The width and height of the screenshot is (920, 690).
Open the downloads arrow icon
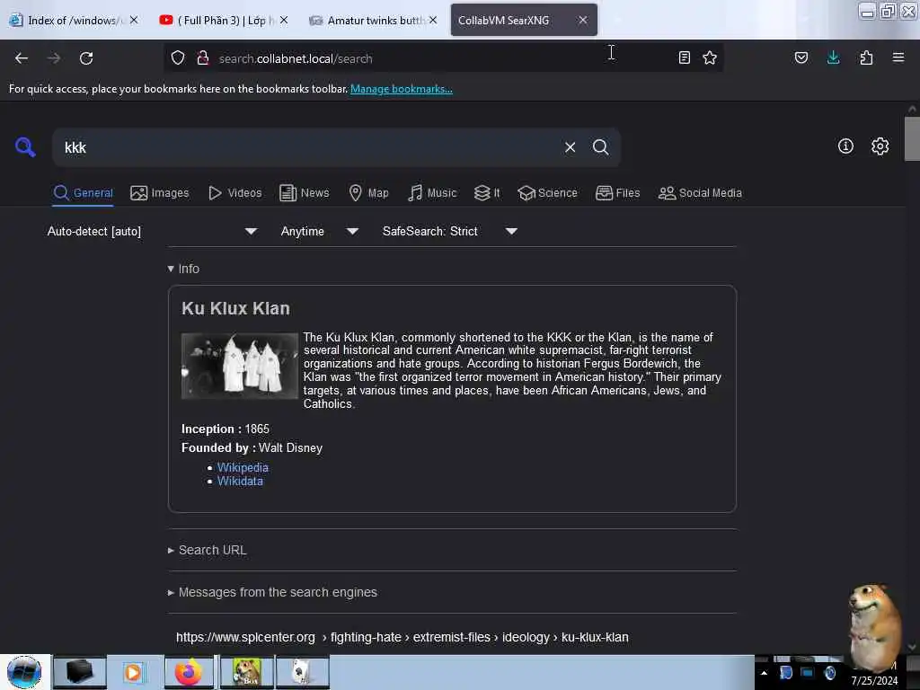click(x=833, y=57)
